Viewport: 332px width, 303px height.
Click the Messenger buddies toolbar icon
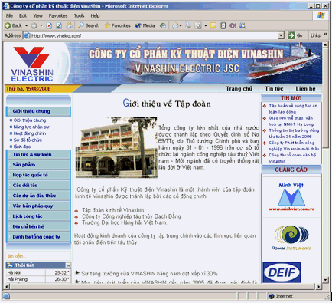(x=242, y=25)
